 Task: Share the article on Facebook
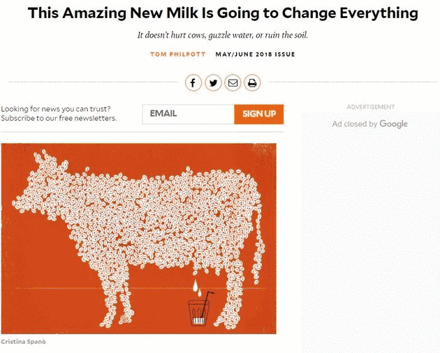click(x=193, y=83)
